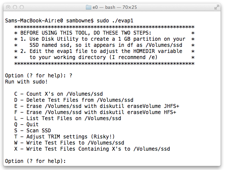This screenshot has height=170, width=225.
Task: Enter full screen with the arrows icon
Action: click(217, 7)
